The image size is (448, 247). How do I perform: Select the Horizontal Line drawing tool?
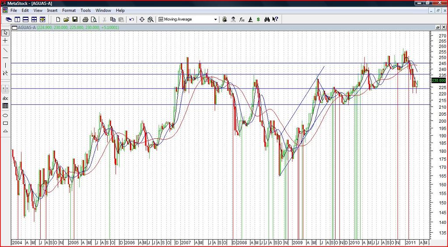point(5,58)
